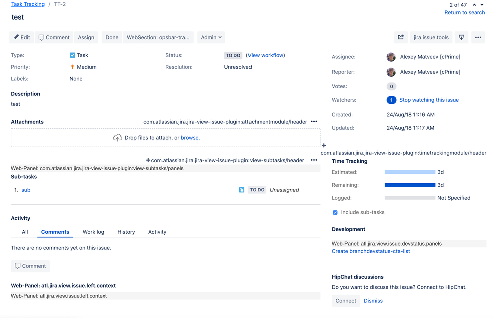
Task: Open the sub sub-task link
Action: click(x=26, y=190)
